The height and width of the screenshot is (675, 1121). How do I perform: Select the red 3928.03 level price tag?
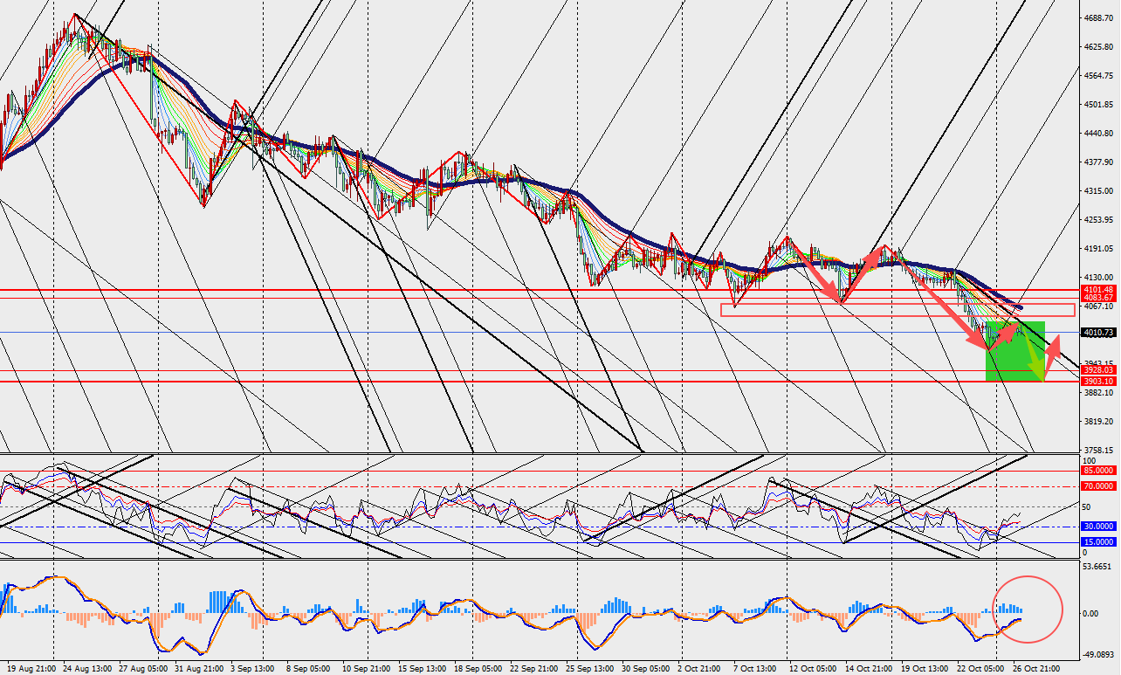(x=1098, y=370)
